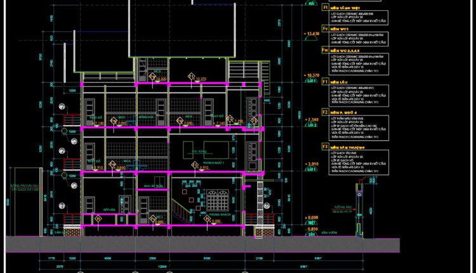The image size is (476, 273).
Task: Click the +10.370 elevation label beside the legend
Action: point(312,76)
